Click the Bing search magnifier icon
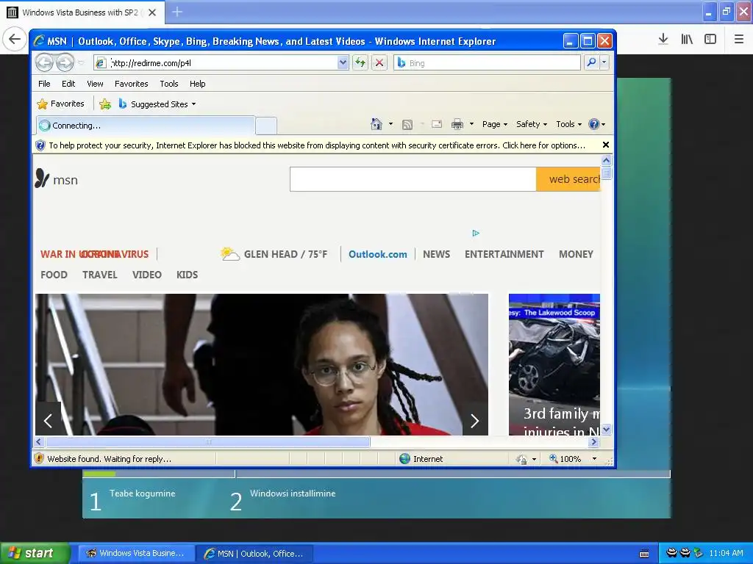Image resolution: width=753 pixels, height=564 pixels. pos(592,62)
